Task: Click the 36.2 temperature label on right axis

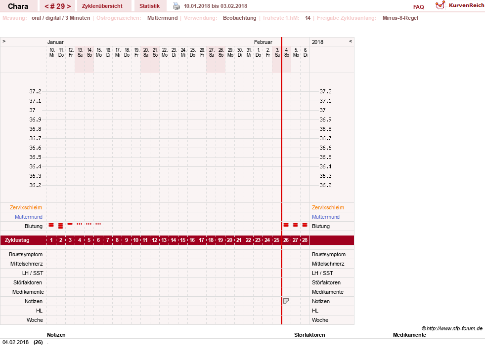Action: pyautogui.click(x=325, y=185)
